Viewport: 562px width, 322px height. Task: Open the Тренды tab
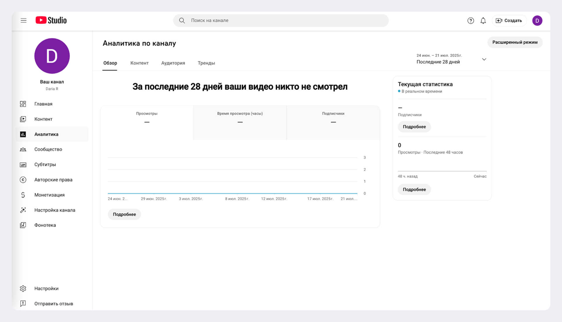[206, 63]
